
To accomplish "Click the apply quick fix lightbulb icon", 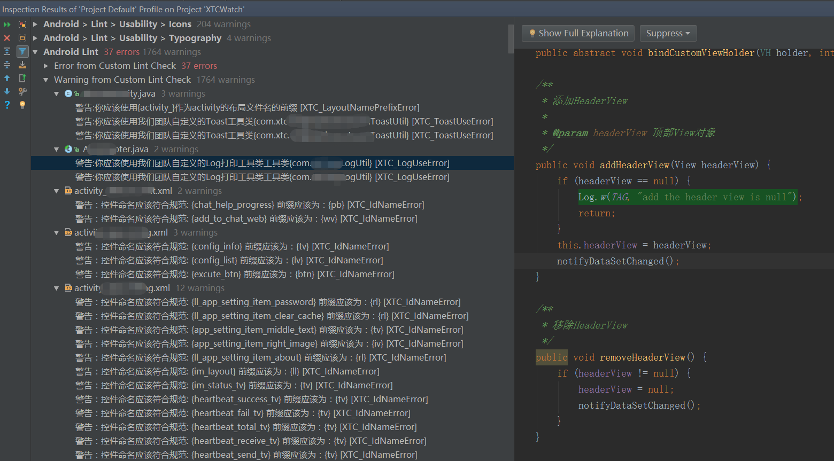I will 22,105.
